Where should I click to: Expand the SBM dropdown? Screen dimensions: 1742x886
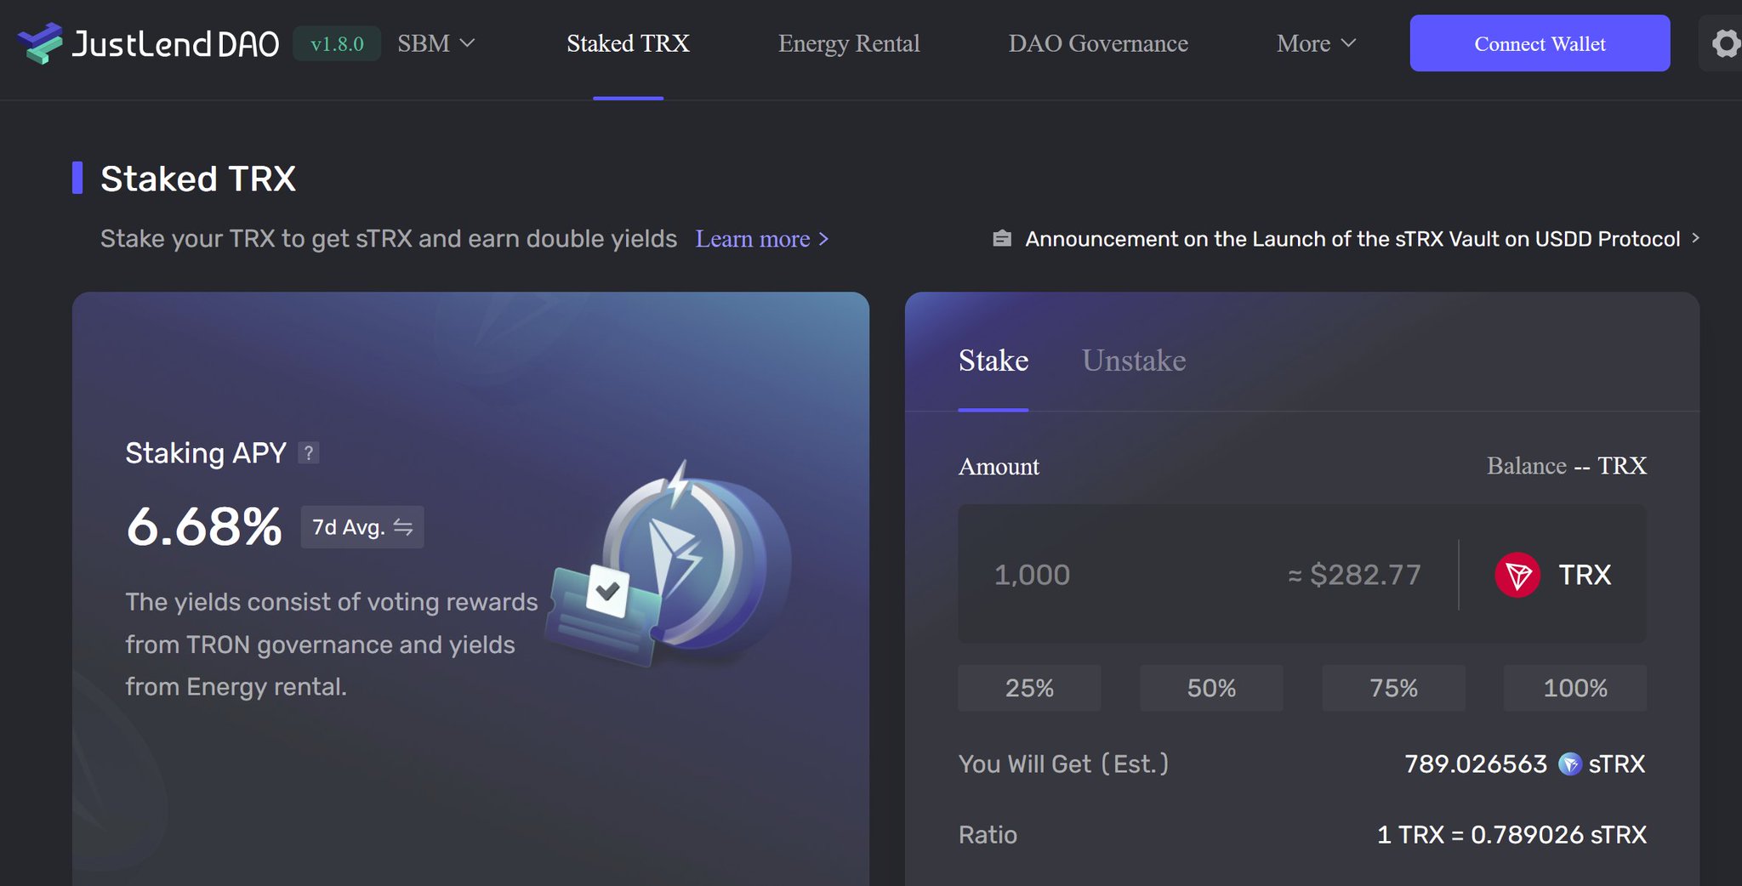[435, 43]
